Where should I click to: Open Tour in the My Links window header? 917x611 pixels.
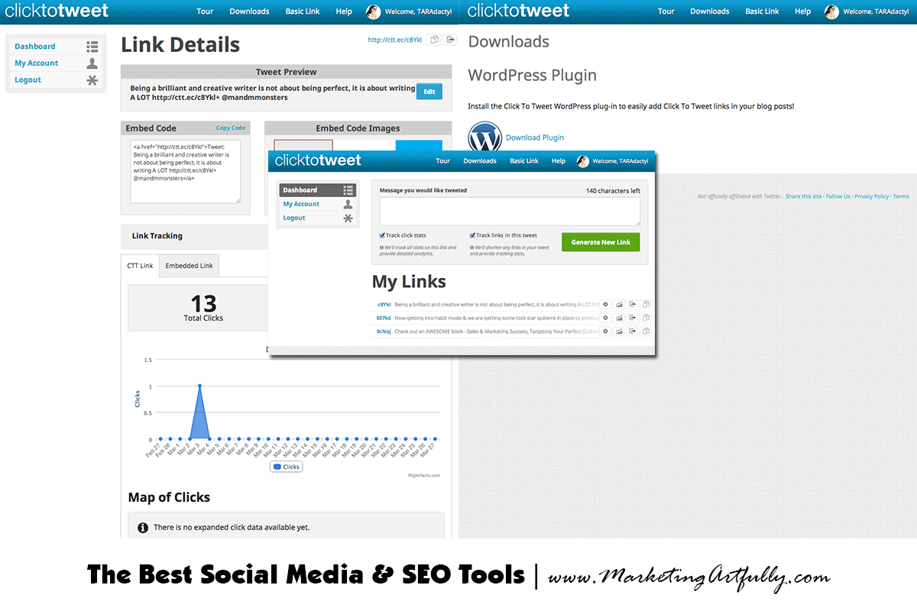[x=443, y=161]
